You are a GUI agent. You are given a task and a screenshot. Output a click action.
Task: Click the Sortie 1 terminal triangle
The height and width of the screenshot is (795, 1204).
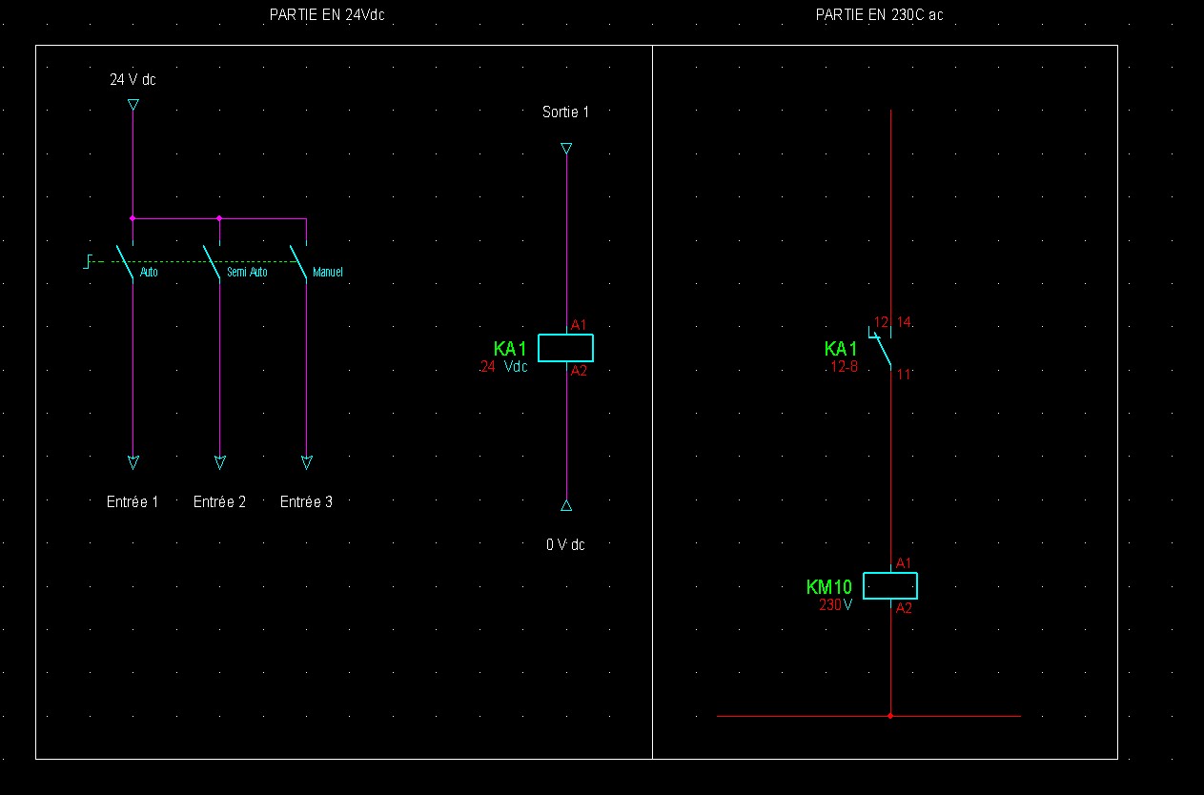point(566,148)
